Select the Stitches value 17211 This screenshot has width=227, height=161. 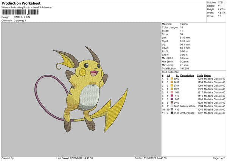[221, 3]
